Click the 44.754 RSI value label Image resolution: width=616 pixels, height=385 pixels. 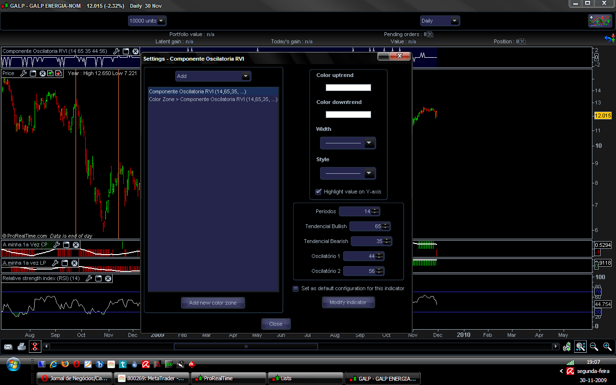tap(603, 304)
